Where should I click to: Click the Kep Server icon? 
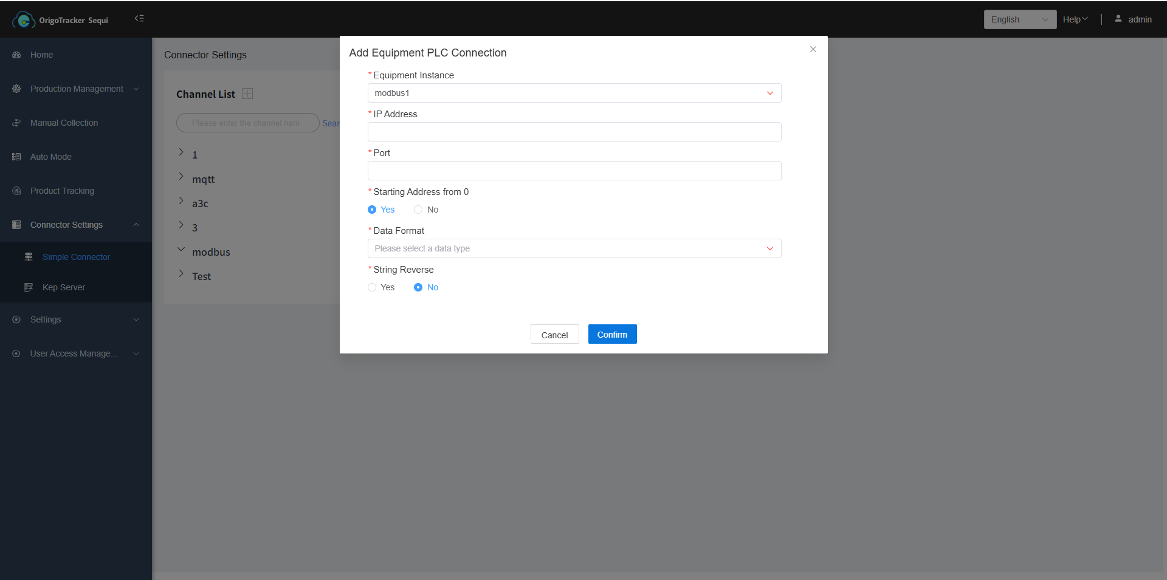[29, 287]
